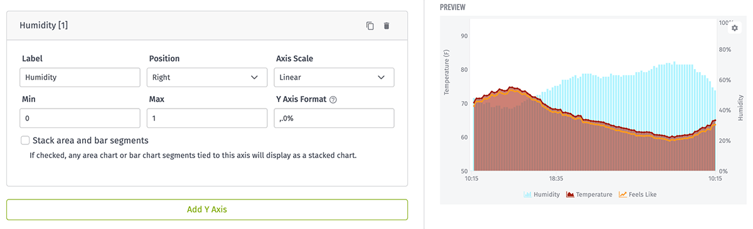Click the Label input containing Humidity

point(80,77)
